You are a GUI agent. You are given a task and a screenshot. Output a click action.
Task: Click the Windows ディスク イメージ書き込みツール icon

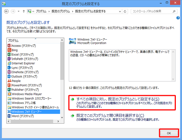pyautogui.click(x=9, y=107)
